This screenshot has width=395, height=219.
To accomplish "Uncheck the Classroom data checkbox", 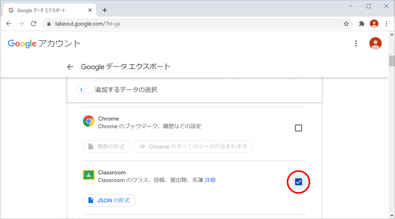I will click(x=298, y=182).
